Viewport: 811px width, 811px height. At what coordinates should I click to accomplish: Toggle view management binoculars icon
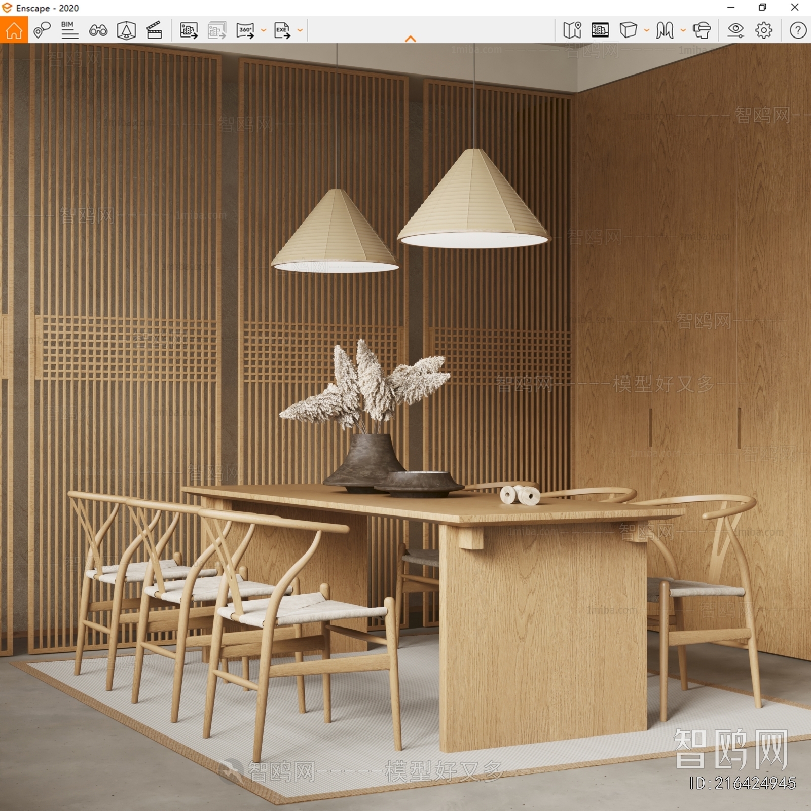pos(98,30)
